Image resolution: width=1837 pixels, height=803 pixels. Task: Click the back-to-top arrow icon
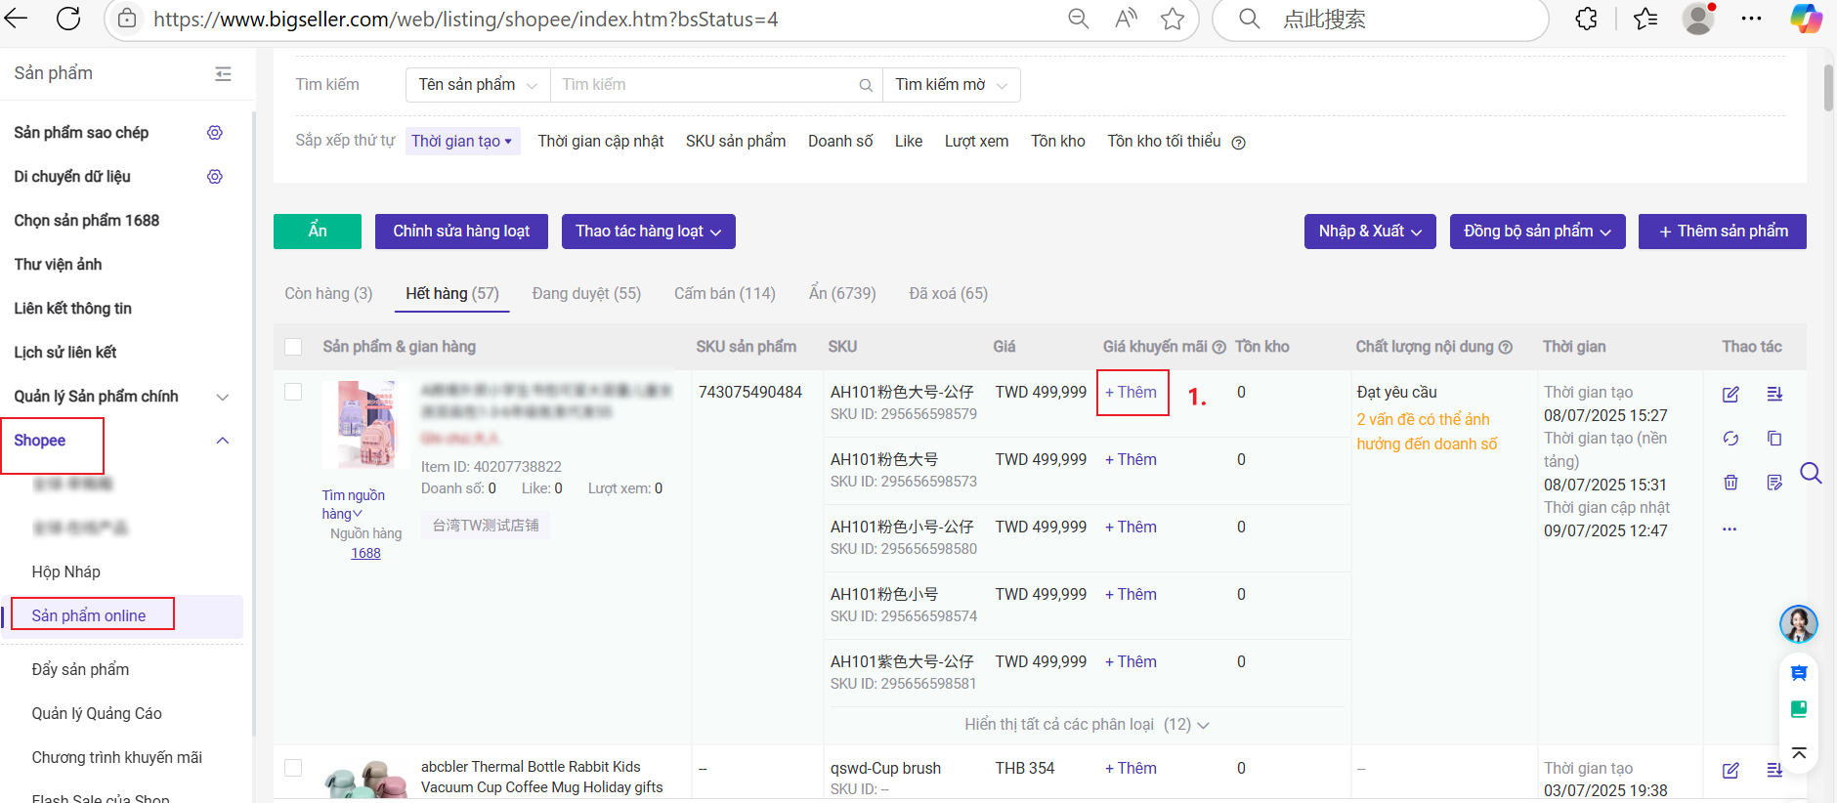click(1799, 752)
